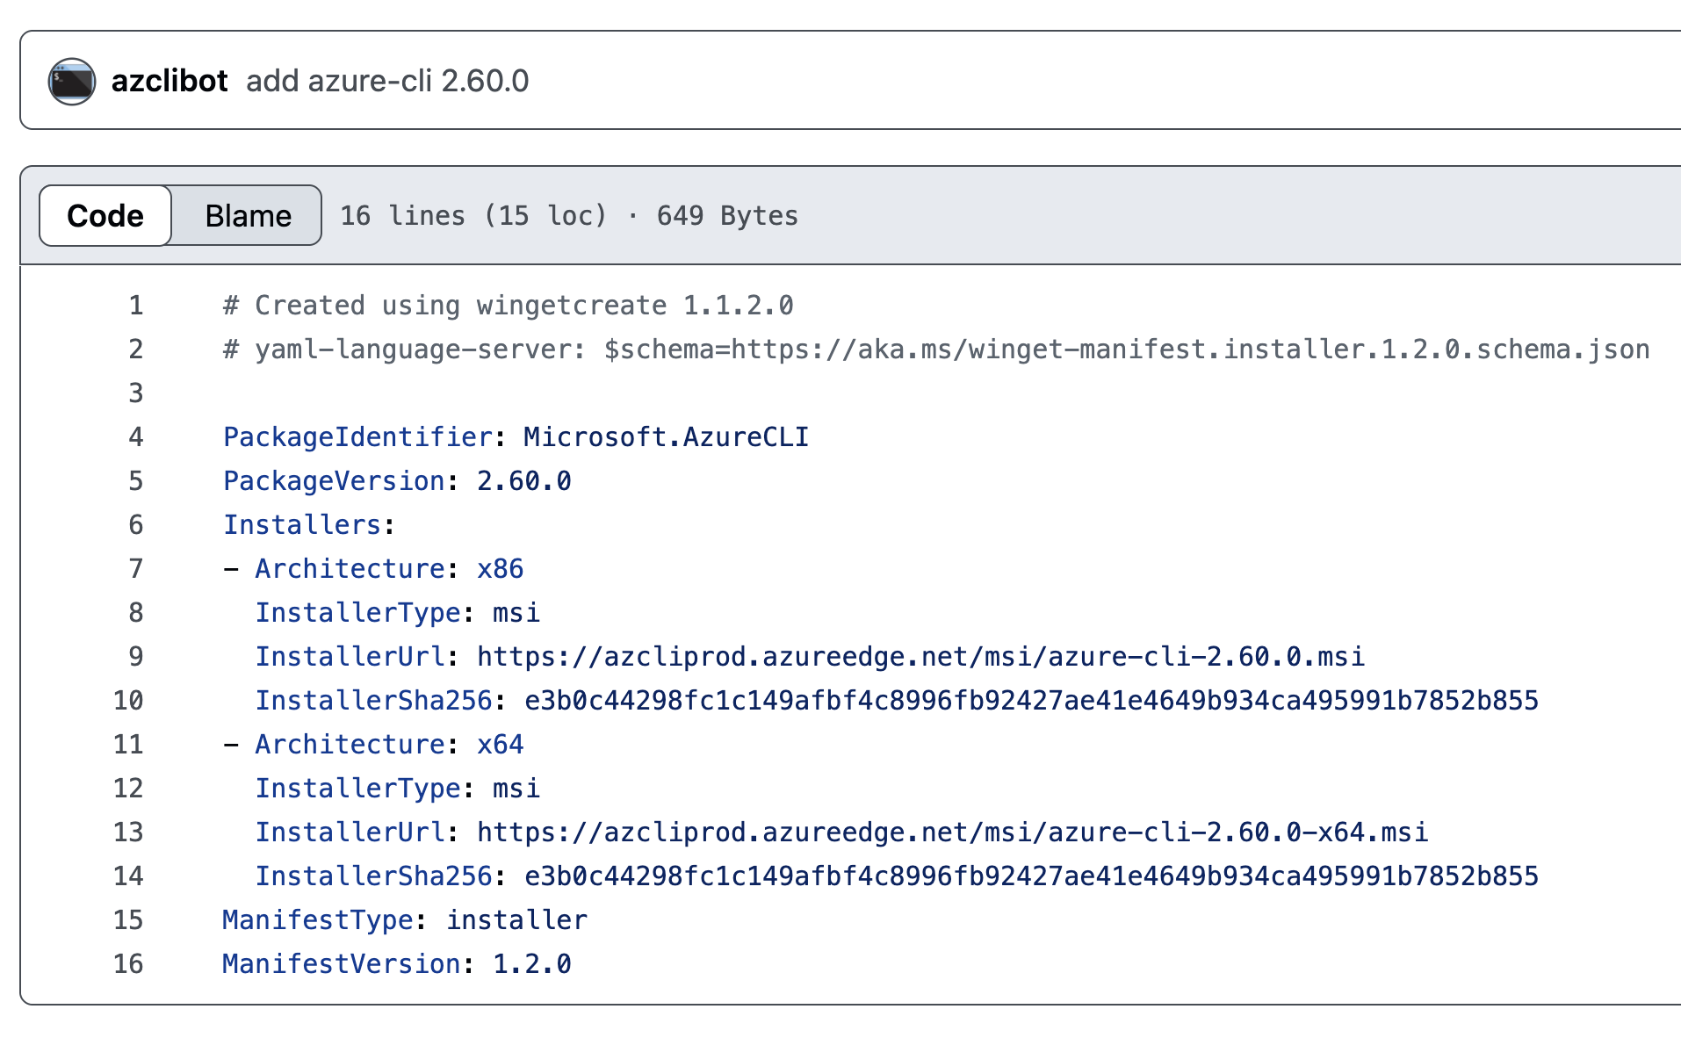Screen dimensions: 1681x1038
Task: Click the azclibot avatar image
Action: [72, 82]
